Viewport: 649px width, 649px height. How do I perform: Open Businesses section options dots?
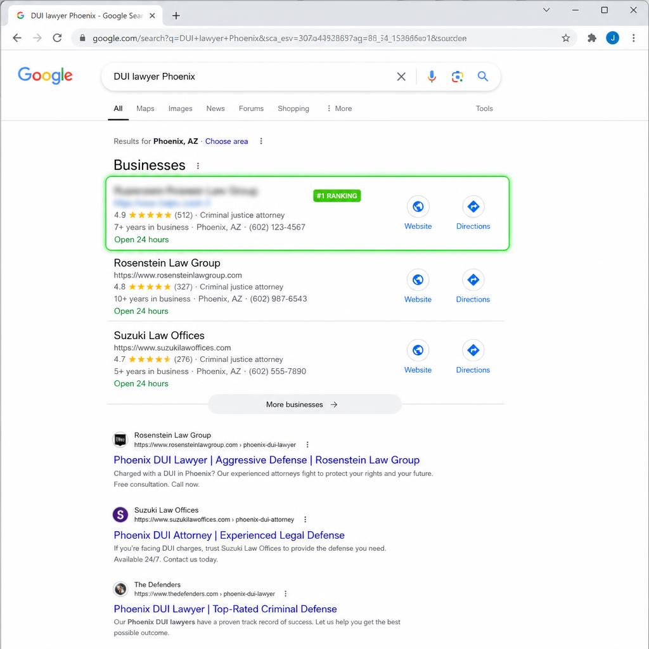pyautogui.click(x=198, y=165)
